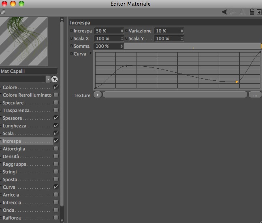Select the Rafforza channel in the list

pyautogui.click(x=12, y=218)
